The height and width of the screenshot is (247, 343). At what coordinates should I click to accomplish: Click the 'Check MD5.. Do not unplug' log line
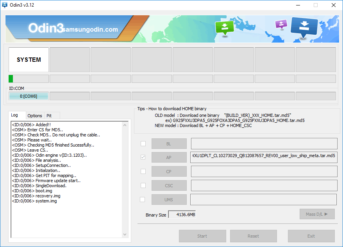tap(56, 135)
